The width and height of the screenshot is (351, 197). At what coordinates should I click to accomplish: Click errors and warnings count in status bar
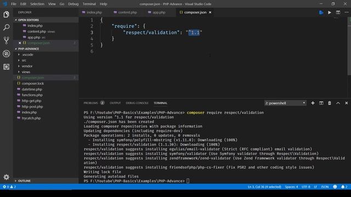9,187
